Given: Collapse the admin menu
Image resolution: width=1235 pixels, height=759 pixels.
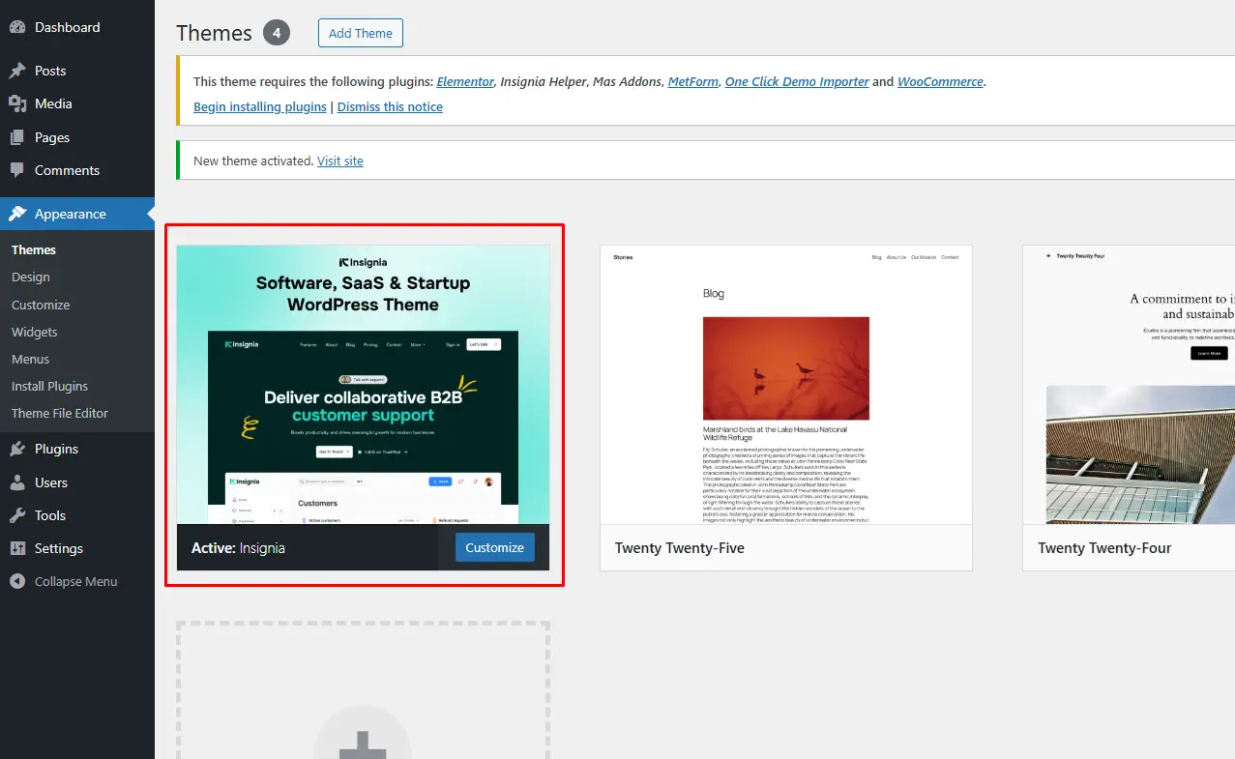Looking at the screenshot, I should pos(64,581).
